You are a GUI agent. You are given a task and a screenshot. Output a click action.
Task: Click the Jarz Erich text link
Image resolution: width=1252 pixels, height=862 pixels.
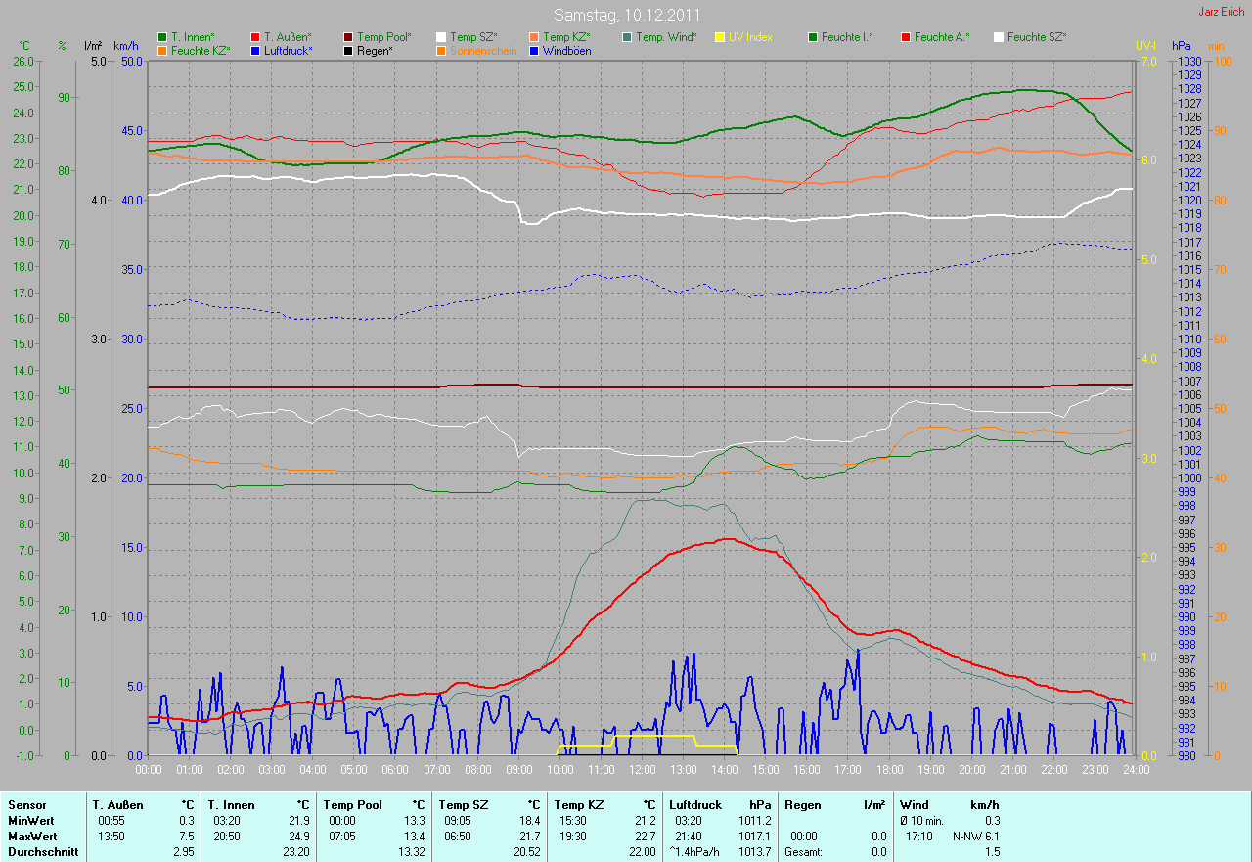tap(1223, 12)
